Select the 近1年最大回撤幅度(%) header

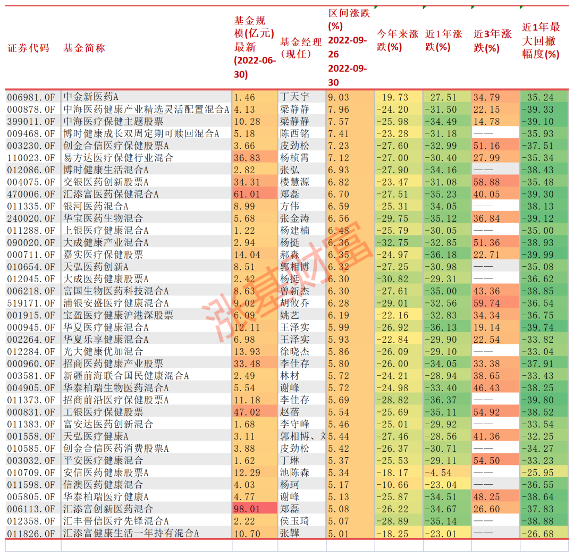coord(541,40)
